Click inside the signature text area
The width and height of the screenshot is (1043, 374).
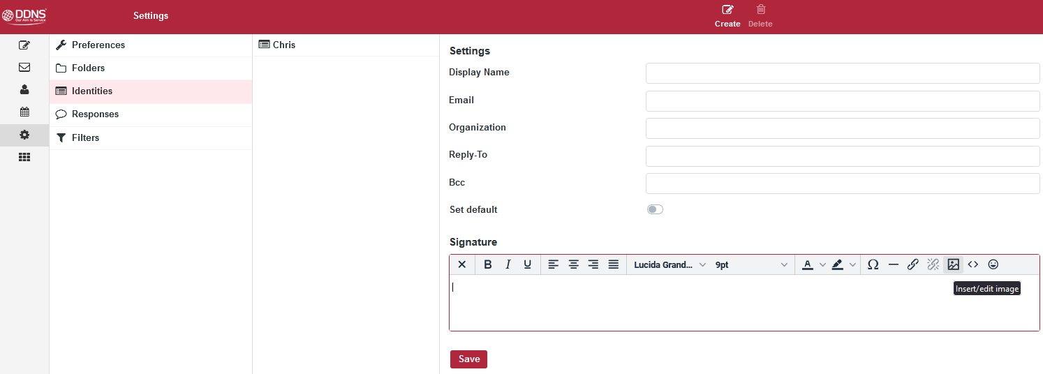click(x=744, y=302)
